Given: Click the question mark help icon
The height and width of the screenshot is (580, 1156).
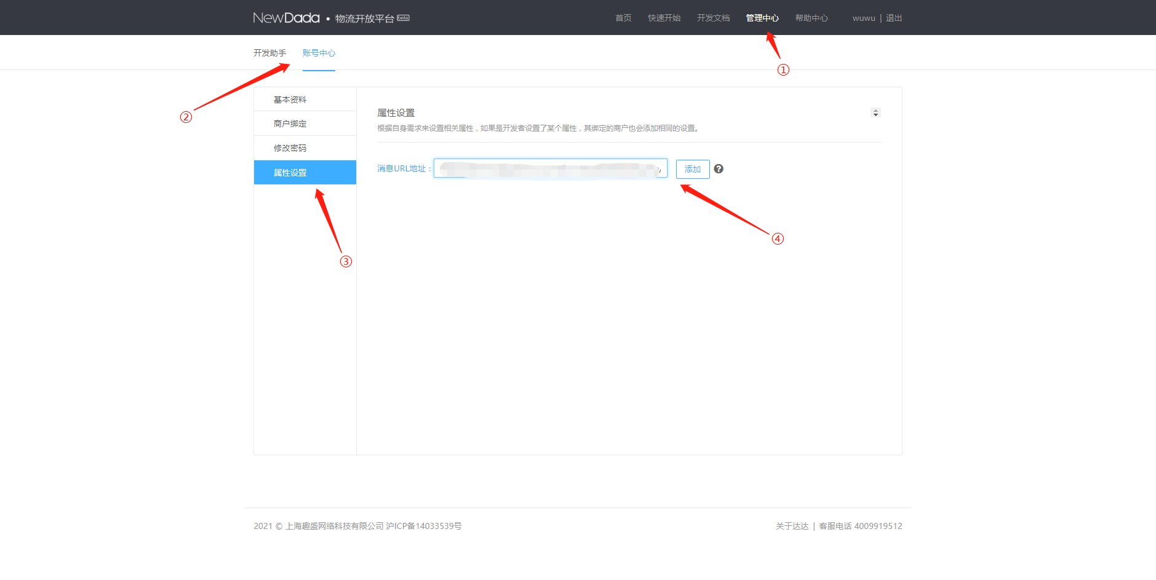Looking at the screenshot, I should pos(718,169).
